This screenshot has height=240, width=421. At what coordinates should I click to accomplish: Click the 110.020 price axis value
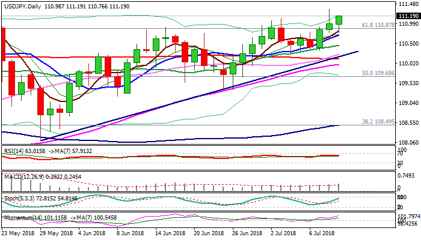(x=408, y=64)
